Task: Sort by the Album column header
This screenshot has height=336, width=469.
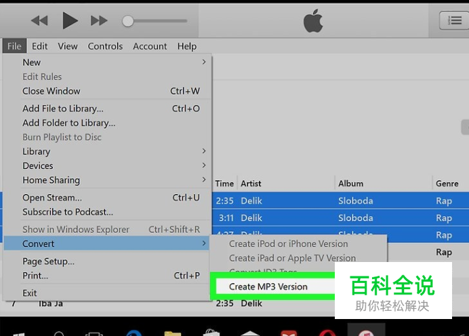Action: [x=350, y=183]
